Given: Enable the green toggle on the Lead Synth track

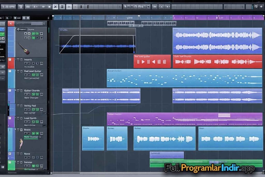Looking at the screenshot, I should [34, 122].
